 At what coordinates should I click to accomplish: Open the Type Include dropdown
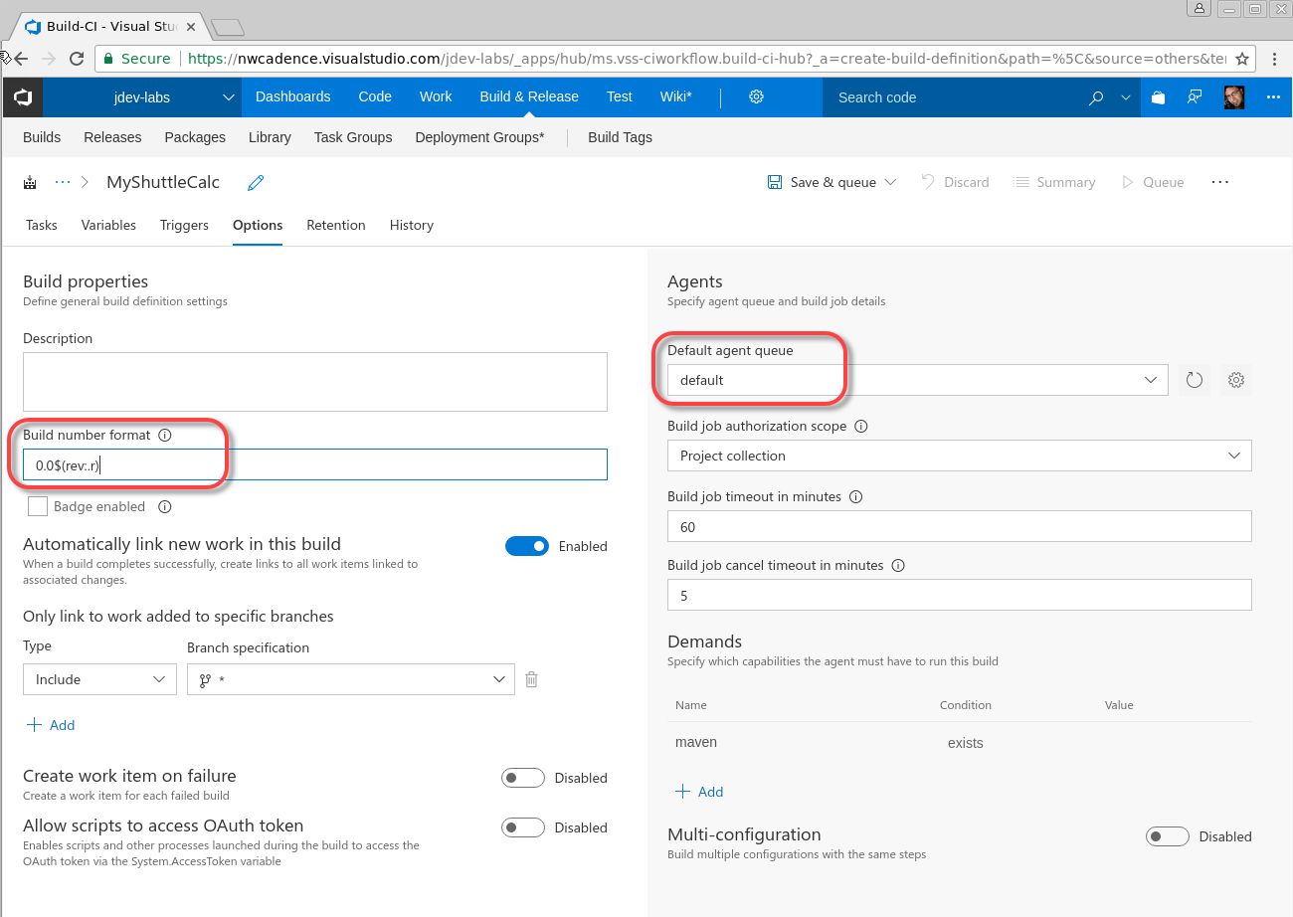click(x=99, y=679)
